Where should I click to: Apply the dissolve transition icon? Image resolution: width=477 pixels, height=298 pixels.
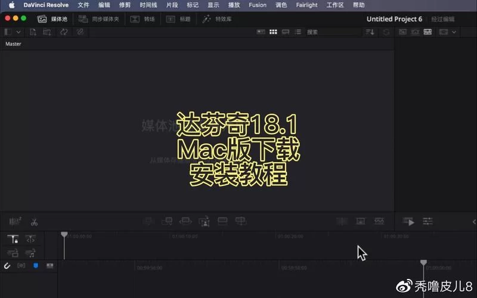(x=361, y=221)
